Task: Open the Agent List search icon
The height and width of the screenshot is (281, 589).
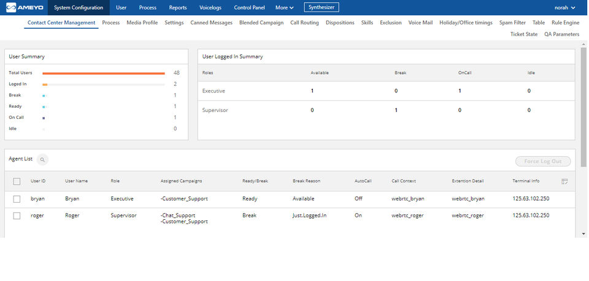Action: (42, 159)
